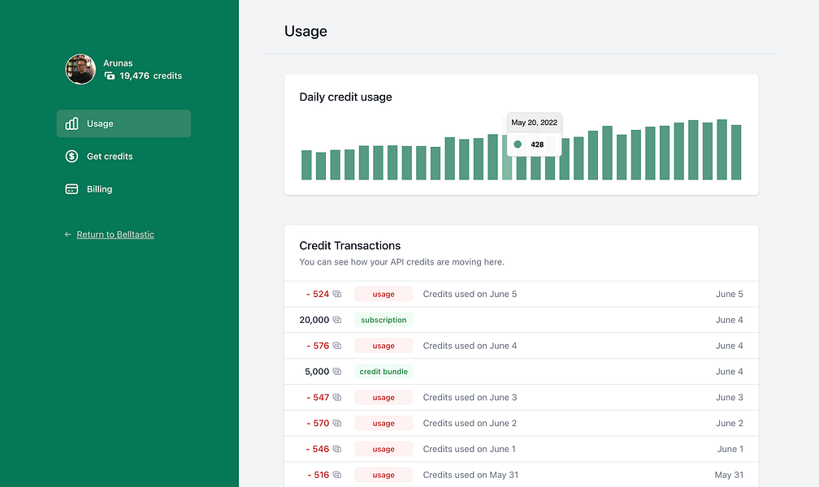Click the Arunas user name
This screenshot has width=819, height=487.
coord(118,63)
